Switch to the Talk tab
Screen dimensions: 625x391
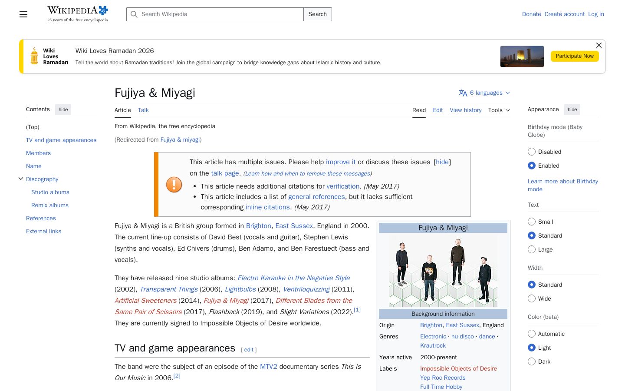pos(143,110)
